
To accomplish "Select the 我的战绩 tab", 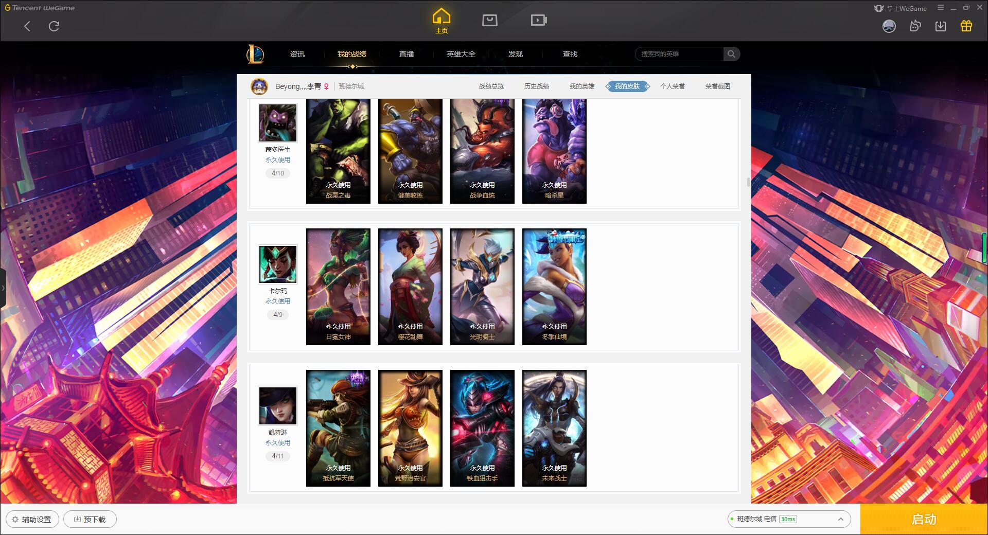I will click(x=352, y=54).
